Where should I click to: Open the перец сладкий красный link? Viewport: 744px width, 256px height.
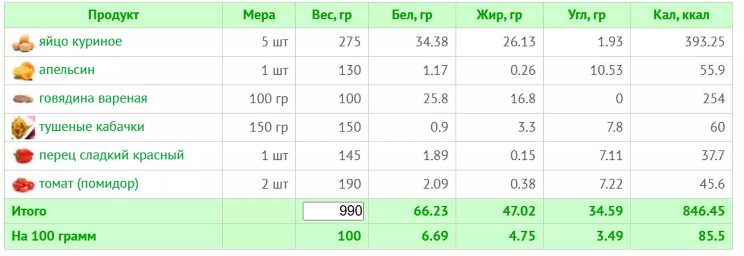111,155
